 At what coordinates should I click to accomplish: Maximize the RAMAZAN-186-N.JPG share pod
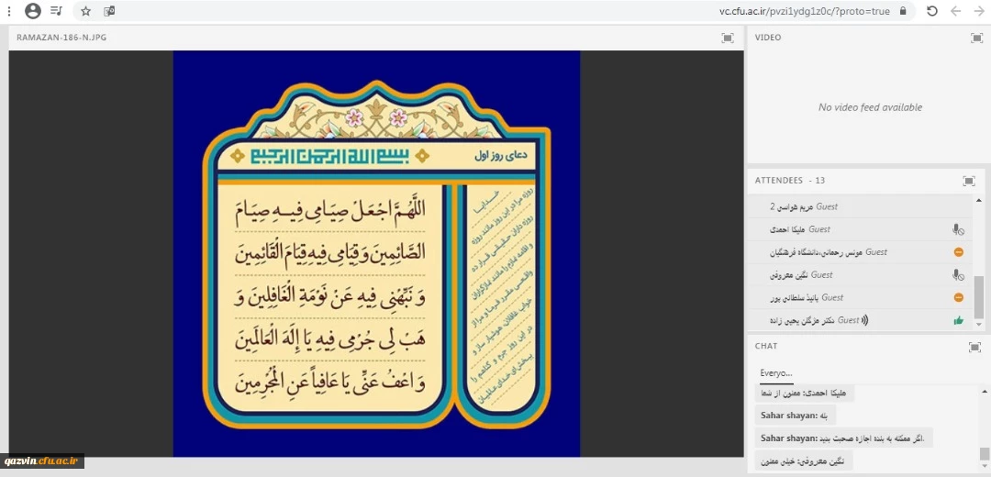(x=728, y=38)
